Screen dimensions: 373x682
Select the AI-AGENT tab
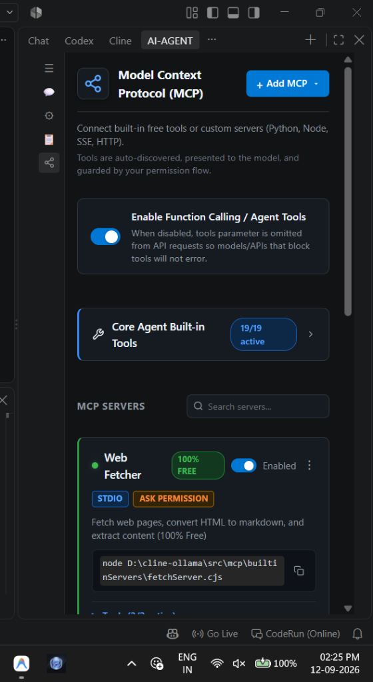pos(170,41)
